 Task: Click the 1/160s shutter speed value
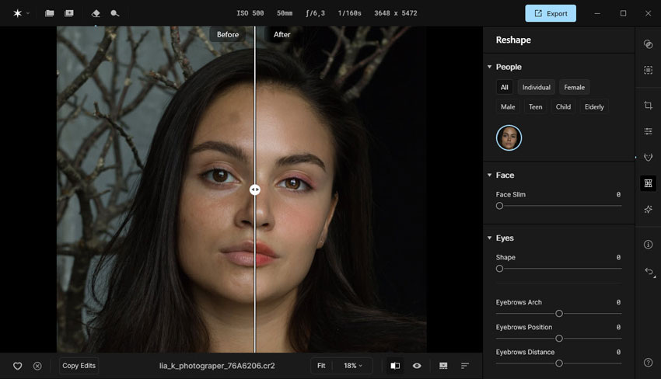point(349,13)
